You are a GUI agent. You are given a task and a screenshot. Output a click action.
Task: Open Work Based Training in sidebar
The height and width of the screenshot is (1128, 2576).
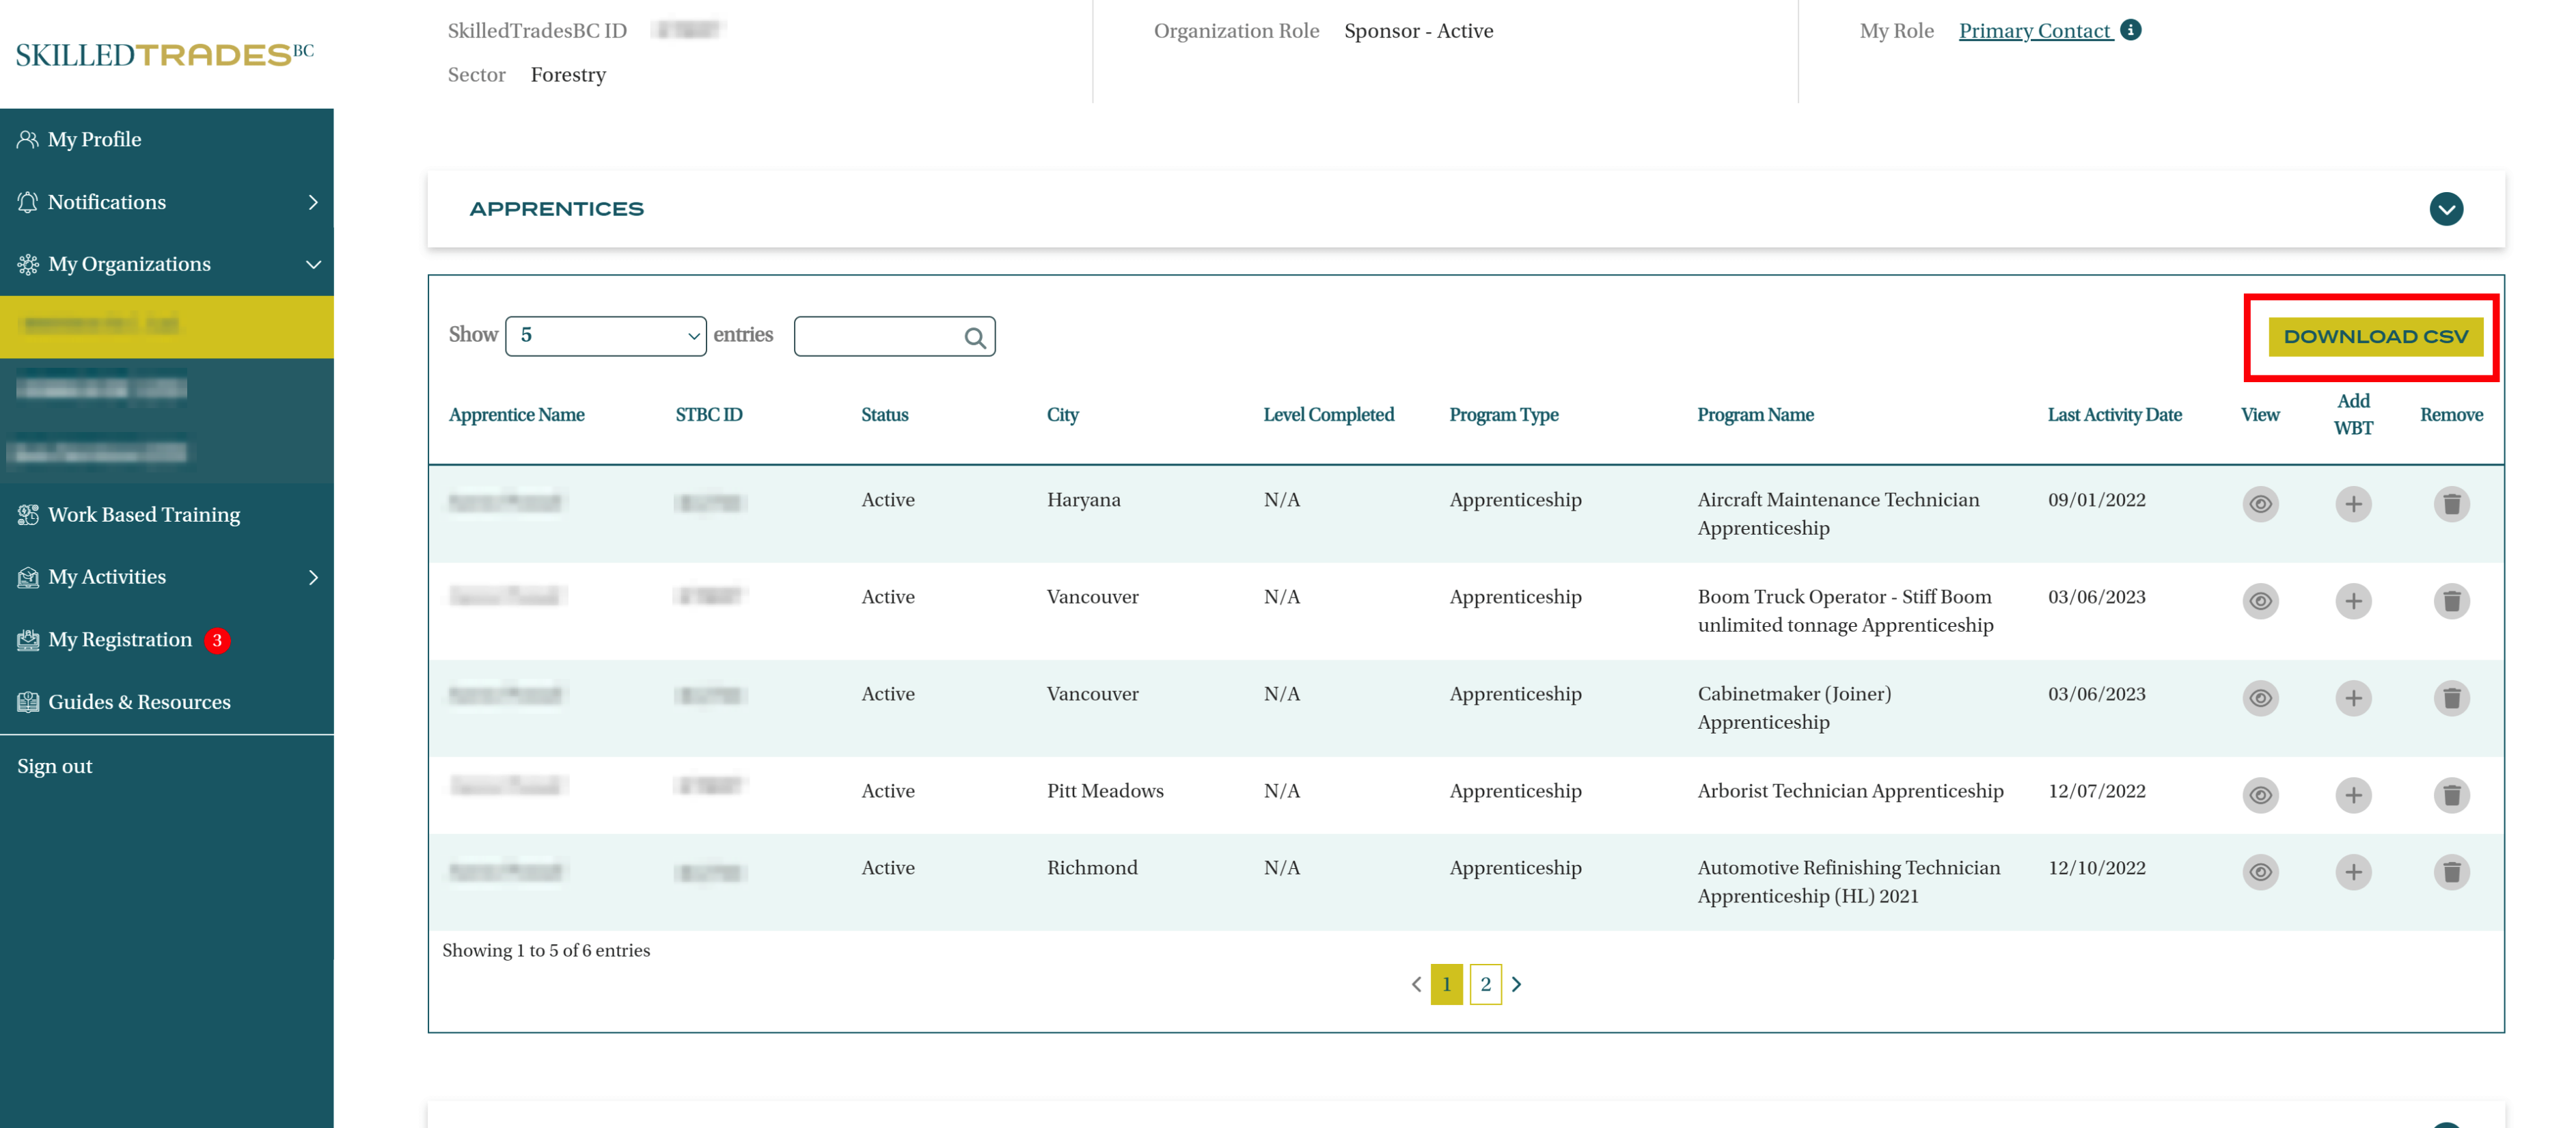[144, 515]
